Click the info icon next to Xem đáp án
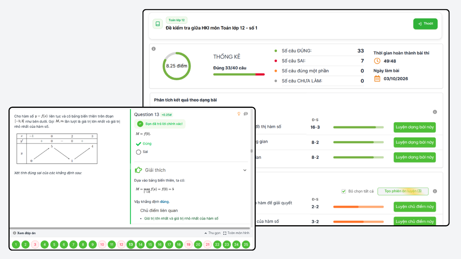The width and height of the screenshot is (461, 259). (x=15, y=233)
